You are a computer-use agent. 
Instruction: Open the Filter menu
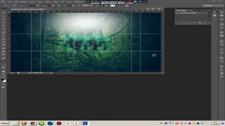(x=56, y=2)
